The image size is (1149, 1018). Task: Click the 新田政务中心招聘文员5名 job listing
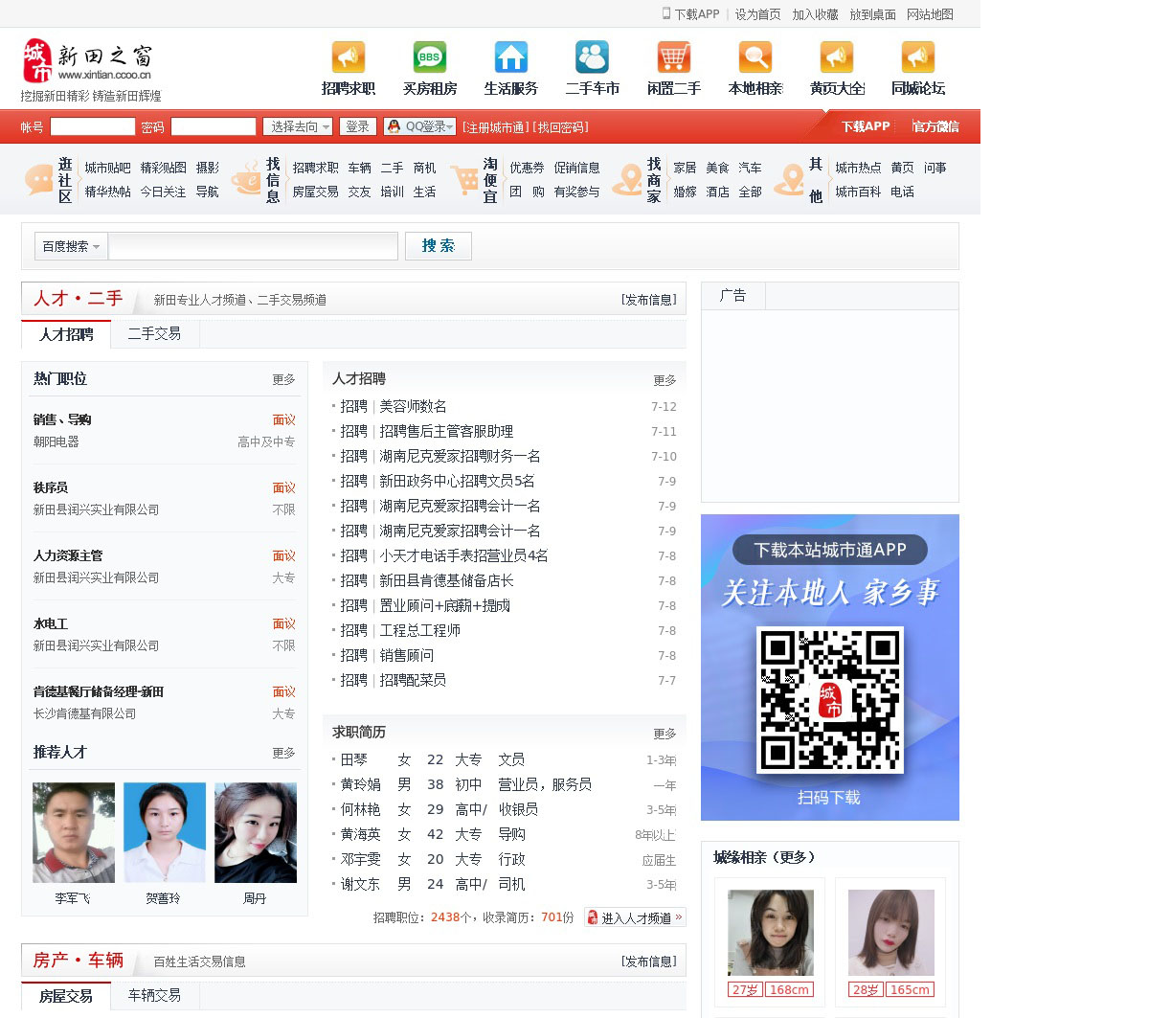pos(457,481)
